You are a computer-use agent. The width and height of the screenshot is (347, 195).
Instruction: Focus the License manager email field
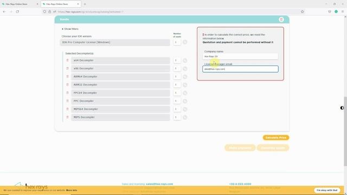(240, 69)
